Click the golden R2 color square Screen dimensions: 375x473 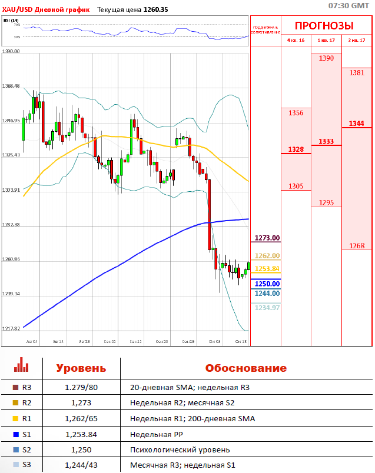tap(14, 404)
